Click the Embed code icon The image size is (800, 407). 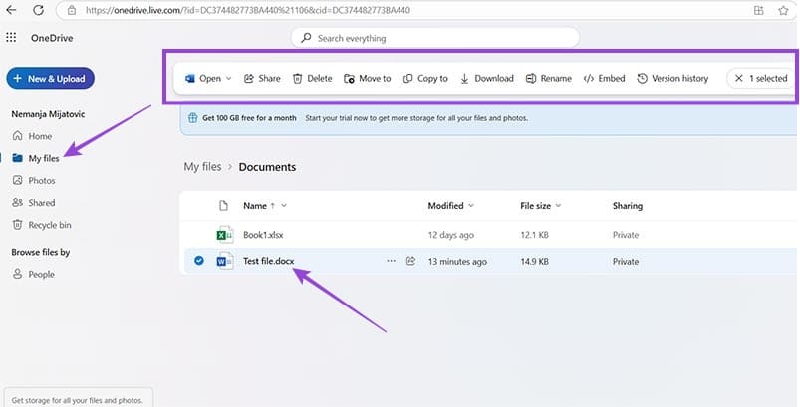click(589, 78)
